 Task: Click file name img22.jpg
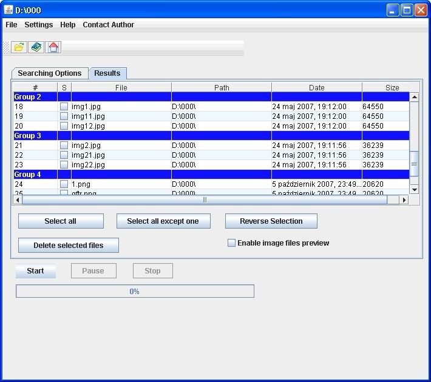pyautogui.click(x=88, y=165)
